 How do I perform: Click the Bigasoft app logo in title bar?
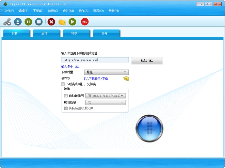point(5,4)
